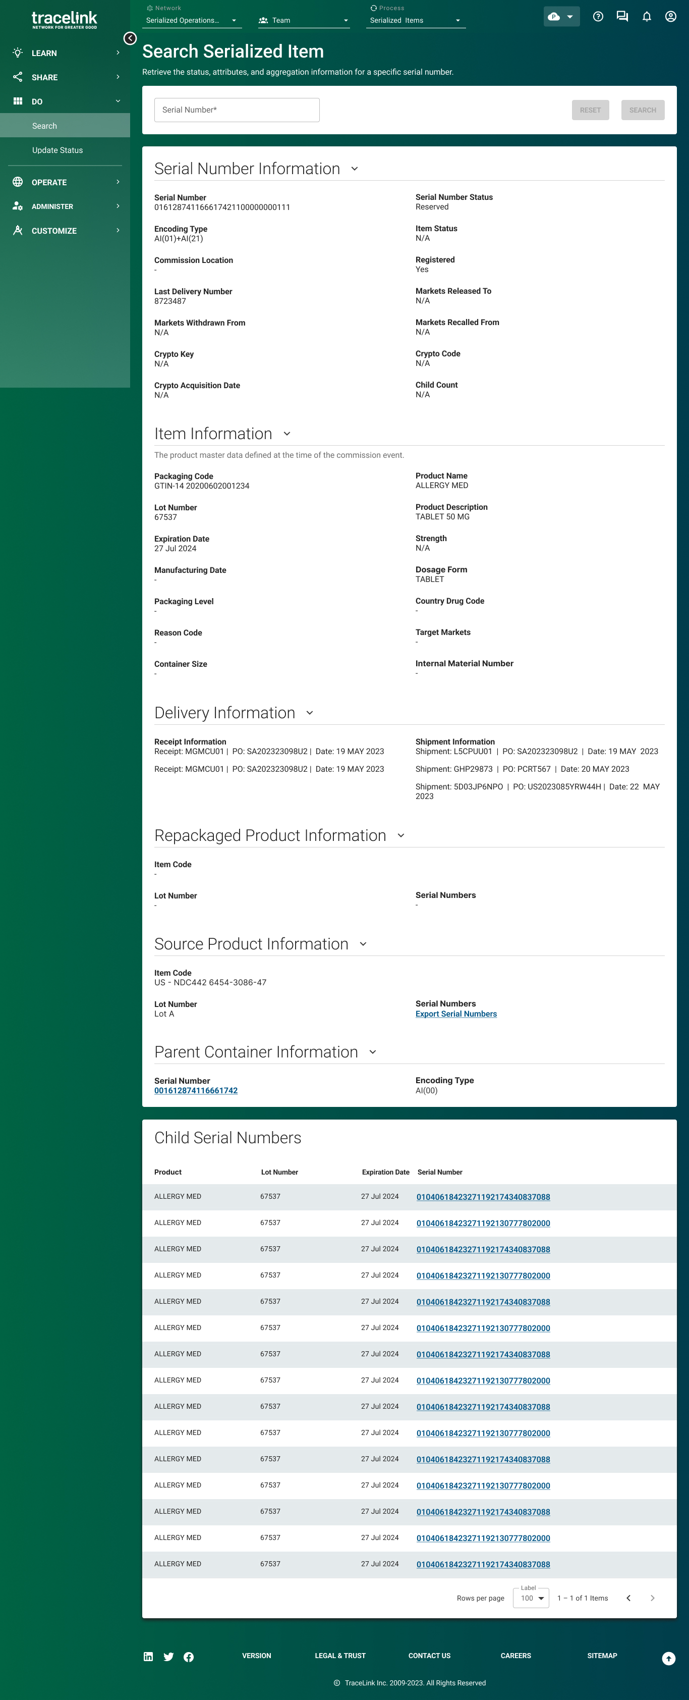689x1700 pixels.
Task: Open the Rows per page dropdown
Action: [532, 1598]
